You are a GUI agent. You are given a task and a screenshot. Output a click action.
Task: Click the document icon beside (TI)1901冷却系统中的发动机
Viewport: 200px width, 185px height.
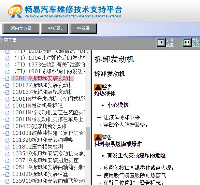point(7,72)
